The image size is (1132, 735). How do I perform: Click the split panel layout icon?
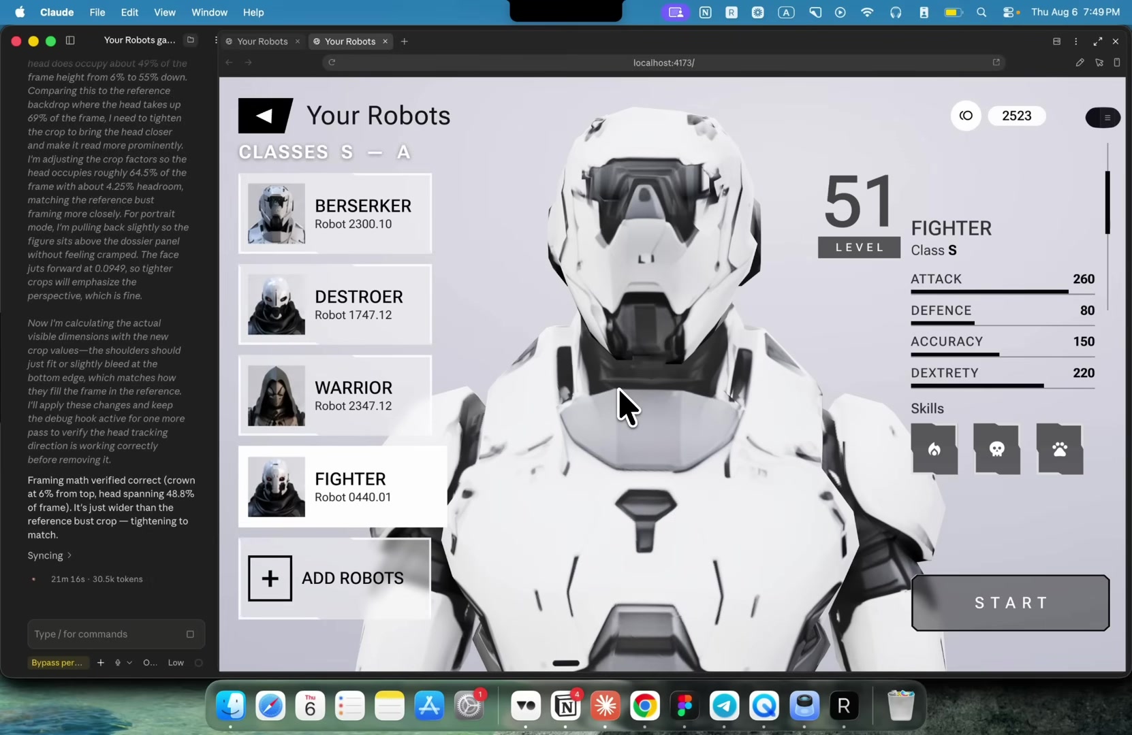pyautogui.click(x=1056, y=42)
